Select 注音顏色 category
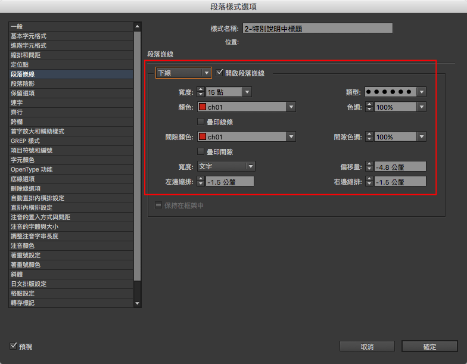The image size is (467, 364). 71,245
